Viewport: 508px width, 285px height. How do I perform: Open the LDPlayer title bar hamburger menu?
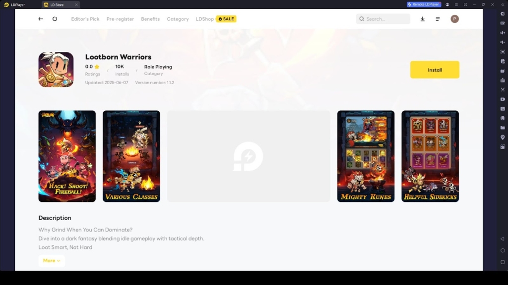click(456, 4)
